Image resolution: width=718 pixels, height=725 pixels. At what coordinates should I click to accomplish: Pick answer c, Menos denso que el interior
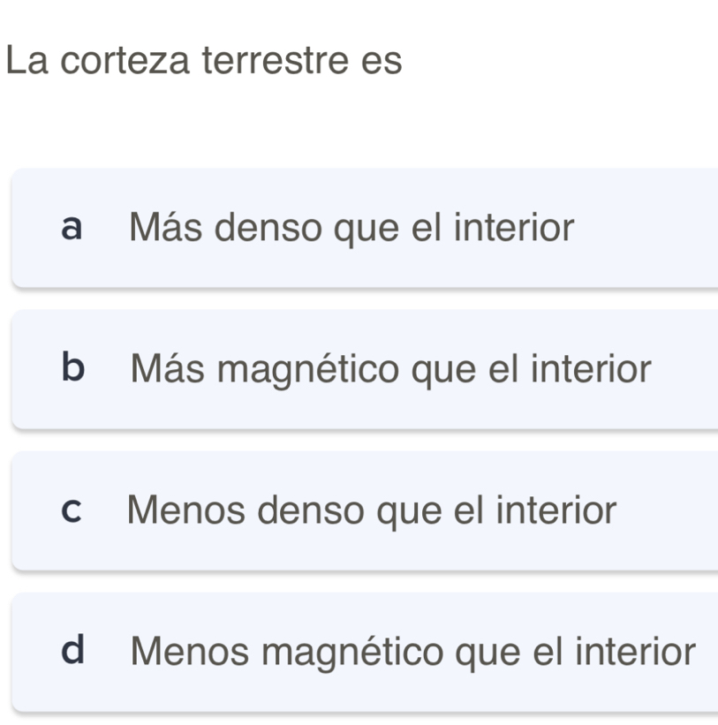coord(364,510)
